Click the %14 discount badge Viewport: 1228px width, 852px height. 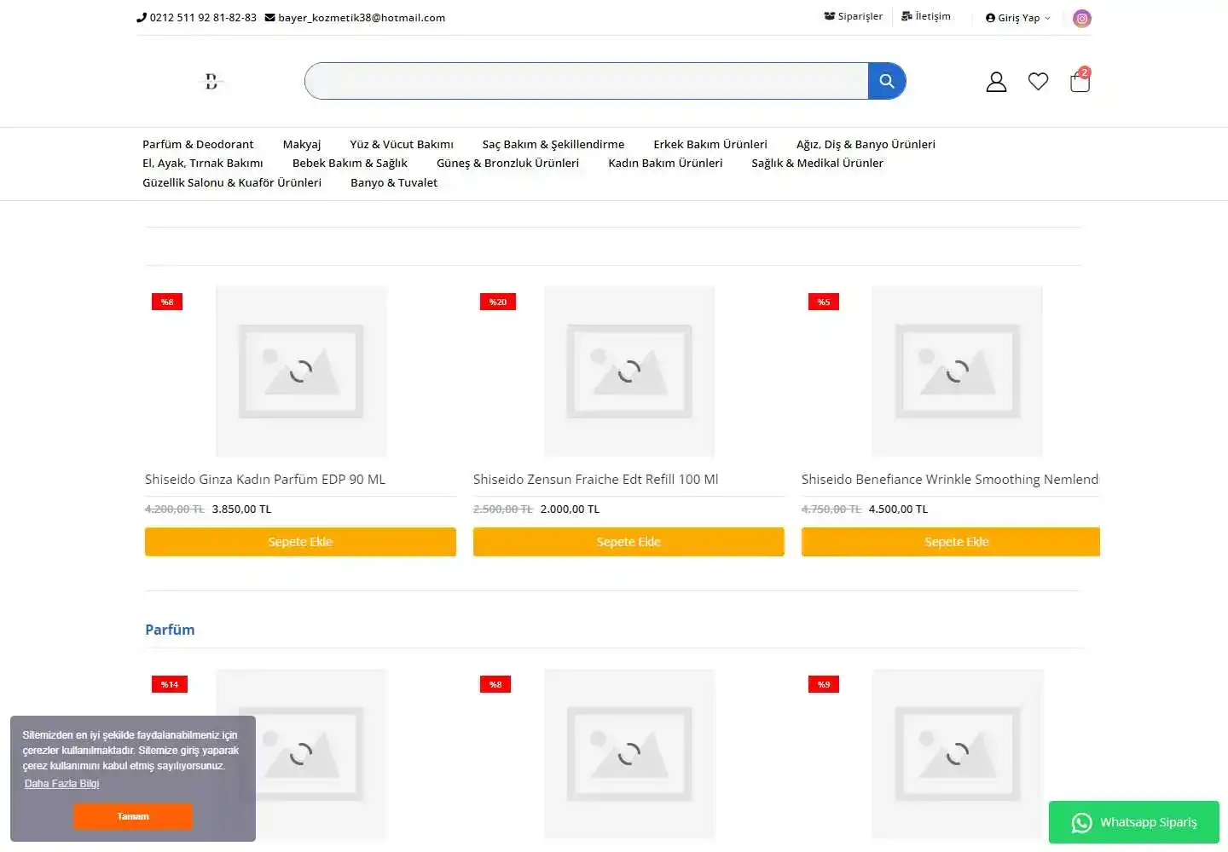coord(170,684)
